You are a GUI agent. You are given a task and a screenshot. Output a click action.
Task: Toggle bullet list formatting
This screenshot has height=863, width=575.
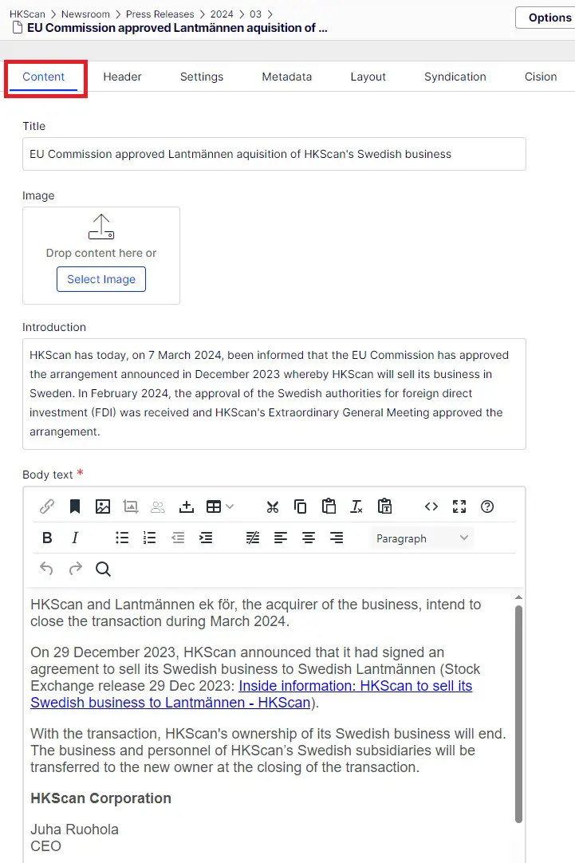122,538
